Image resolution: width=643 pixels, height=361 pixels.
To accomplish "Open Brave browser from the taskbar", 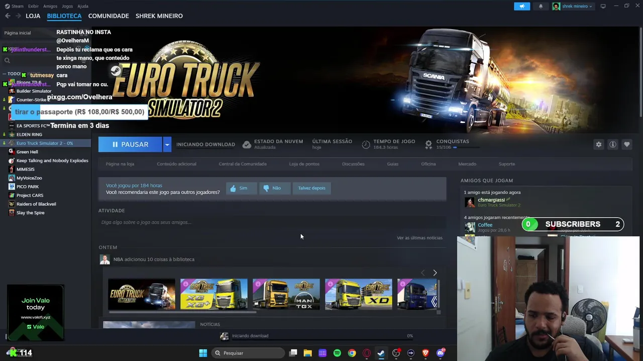I will click(x=425, y=353).
